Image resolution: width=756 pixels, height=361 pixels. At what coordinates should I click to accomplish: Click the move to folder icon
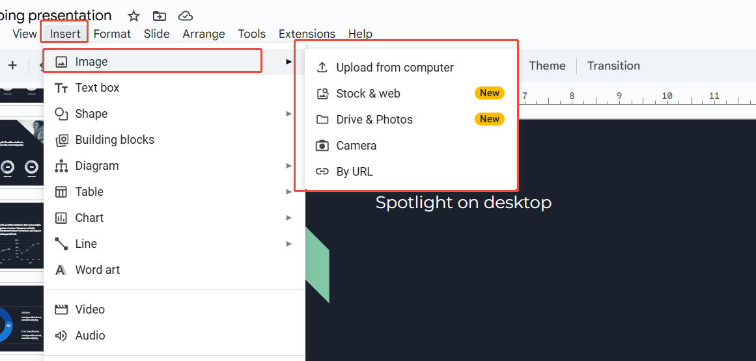click(160, 16)
